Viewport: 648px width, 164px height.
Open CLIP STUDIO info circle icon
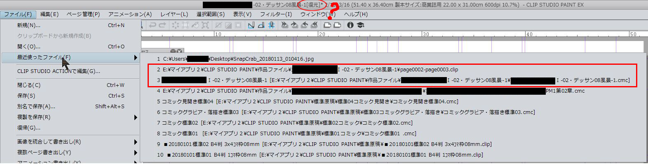350,25
